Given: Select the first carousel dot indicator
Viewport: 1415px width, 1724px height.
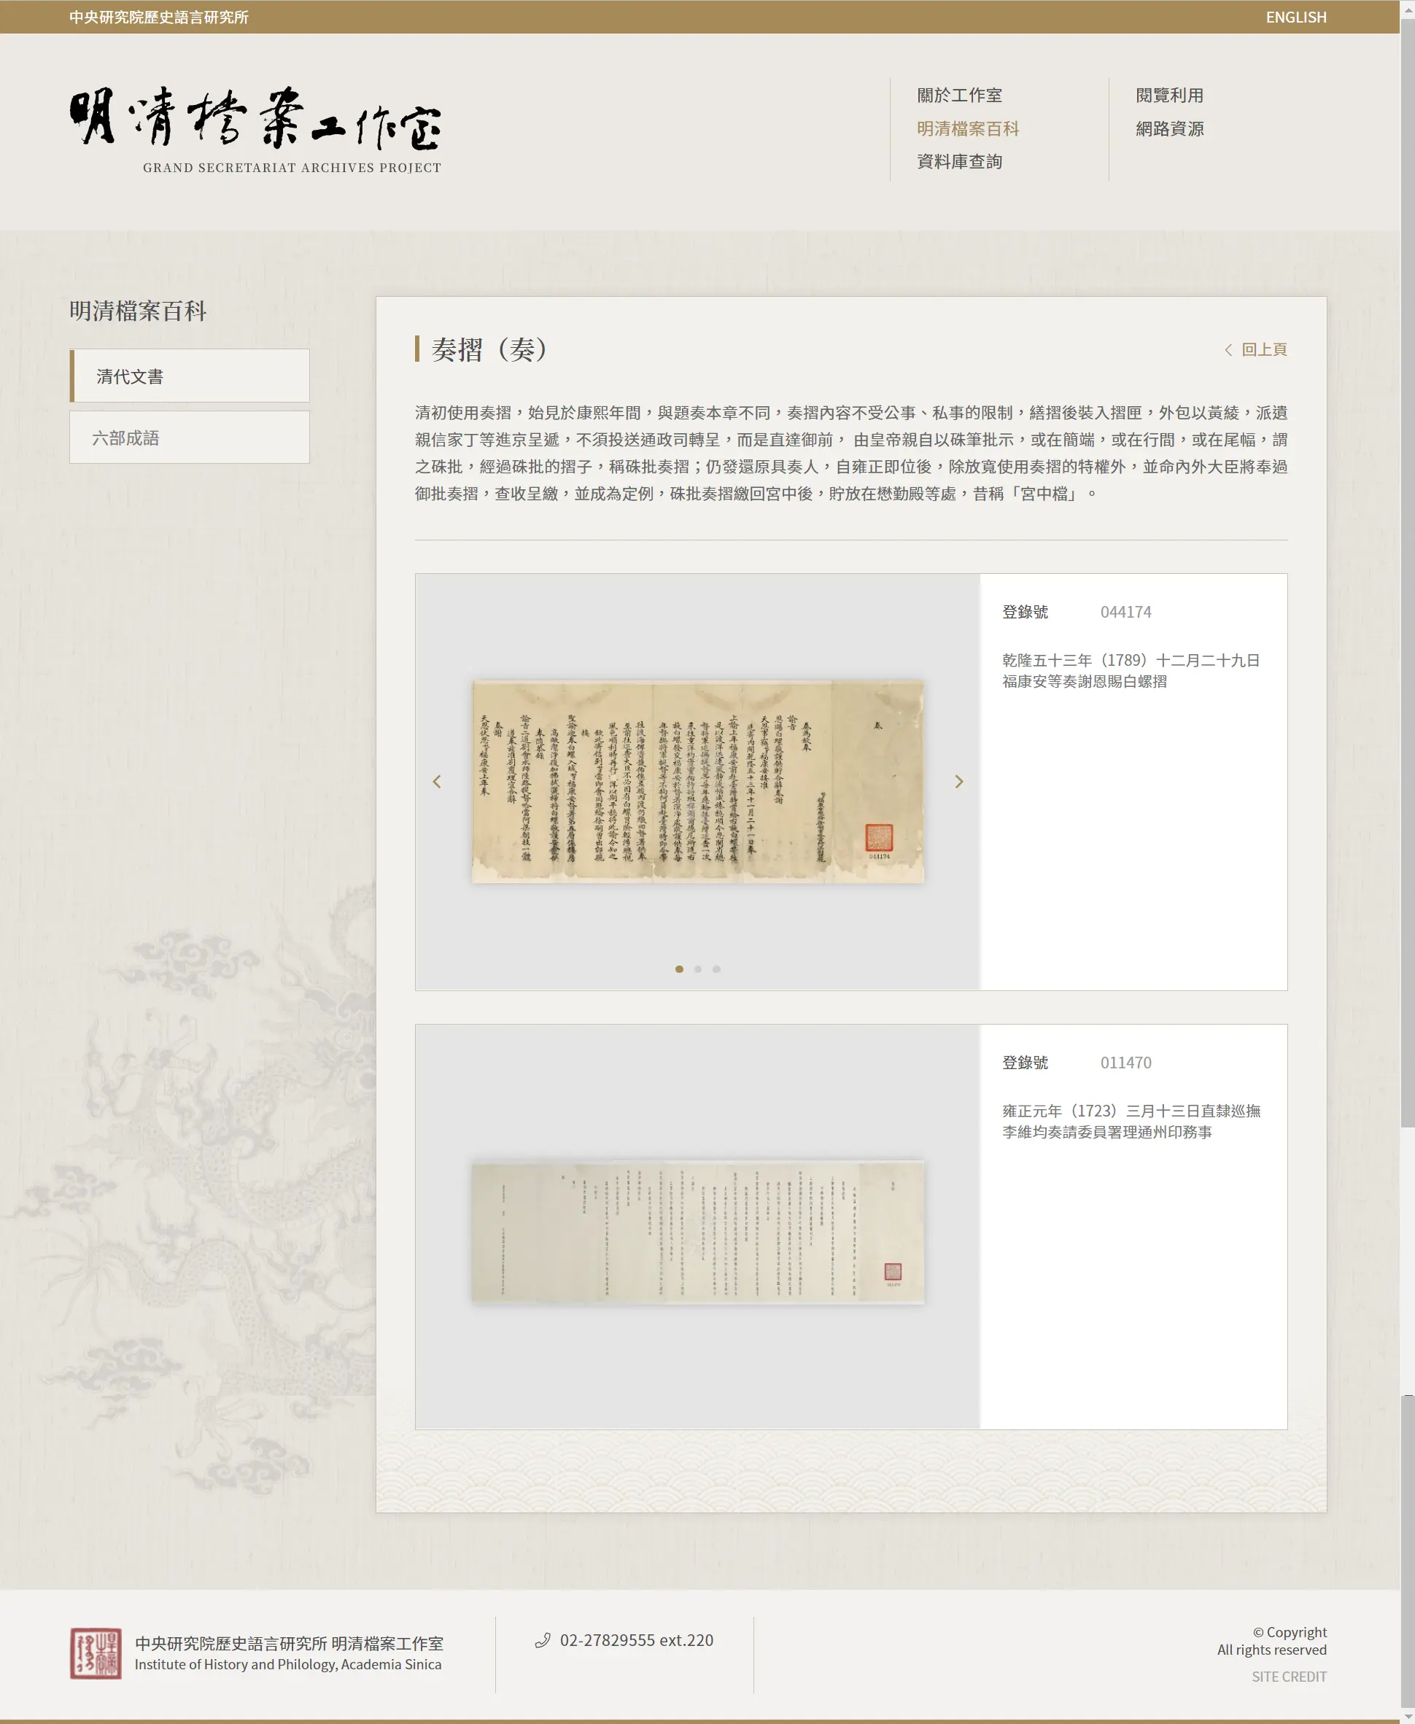Looking at the screenshot, I should [679, 968].
